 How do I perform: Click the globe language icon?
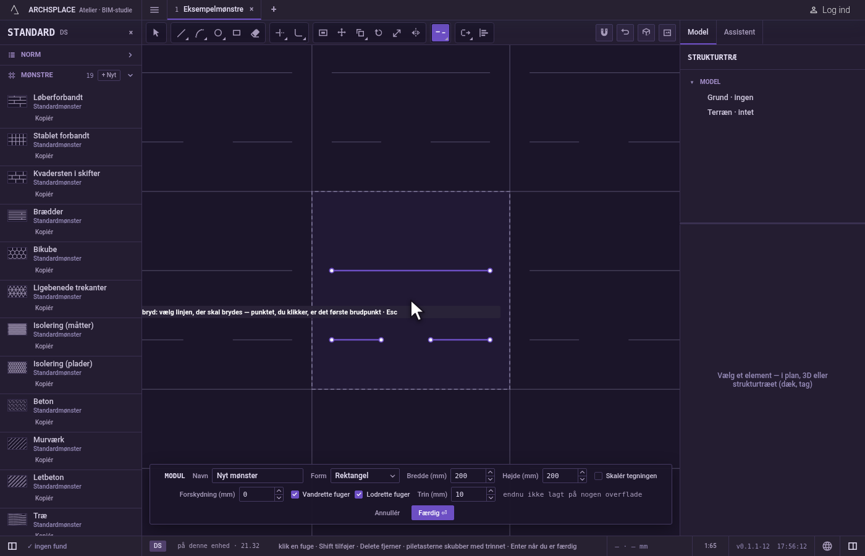point(827,546)
